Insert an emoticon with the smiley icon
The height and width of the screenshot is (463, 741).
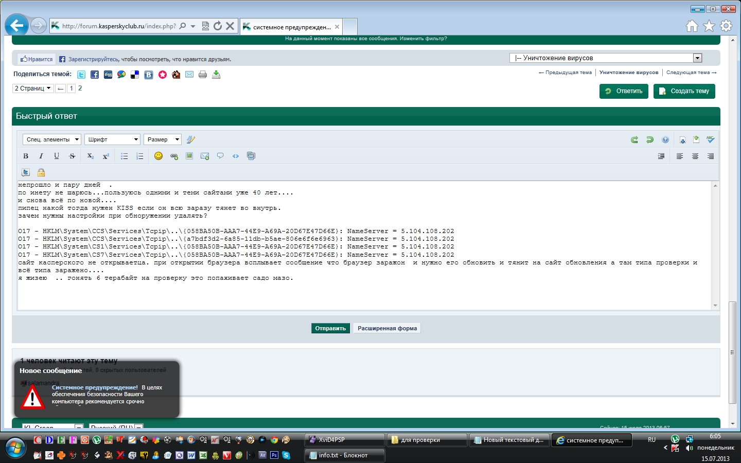click(158, 156)
